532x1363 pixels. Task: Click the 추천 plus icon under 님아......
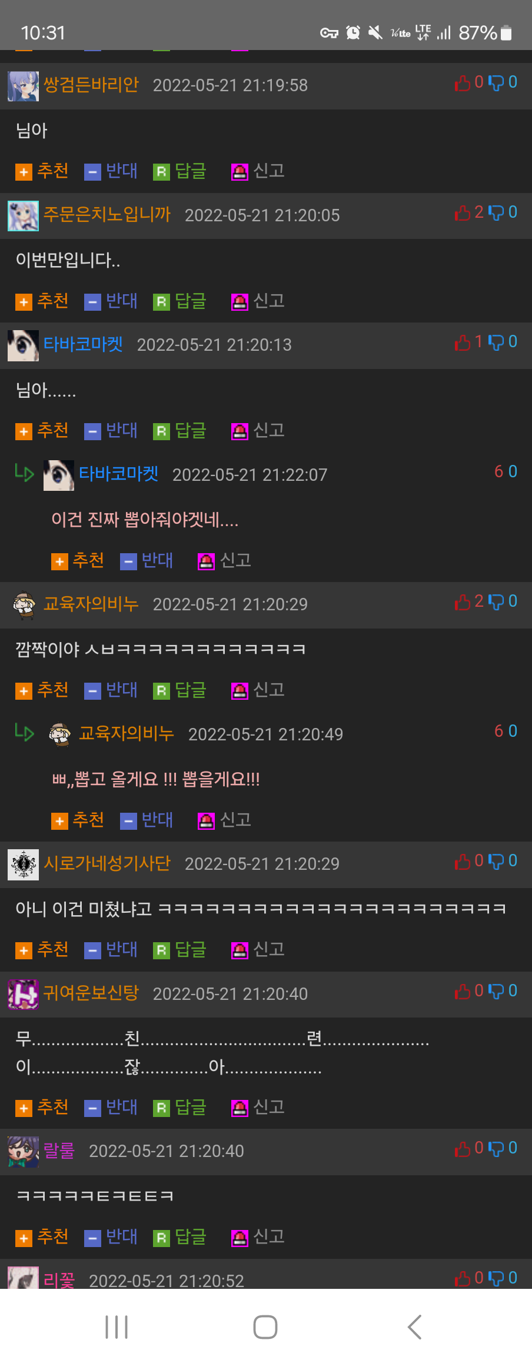[24, 172]
